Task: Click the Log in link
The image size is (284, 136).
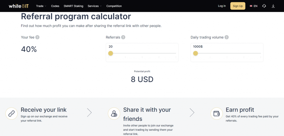Action: (222, 6)
